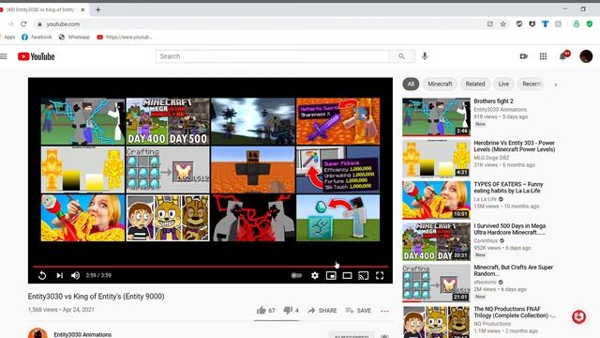Select the Minecraft filter chip
Image resolution: width=600 pixels, height=338 pixels.
440,84
